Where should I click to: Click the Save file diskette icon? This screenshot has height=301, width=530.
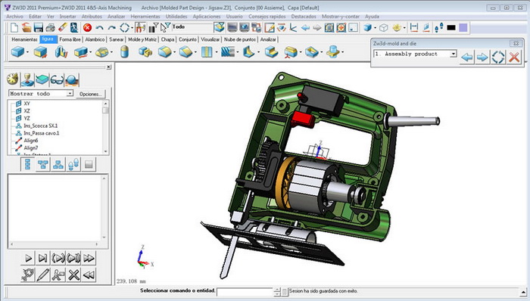(x=39, y=28)
